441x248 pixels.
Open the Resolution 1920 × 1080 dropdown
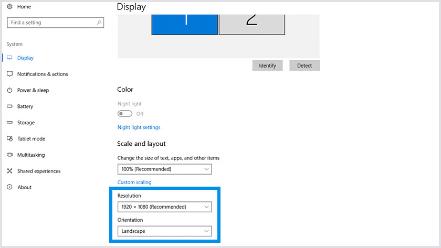click(164, 207)
